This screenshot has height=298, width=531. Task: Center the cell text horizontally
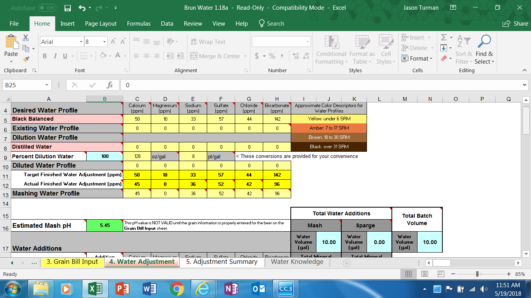(x=147, y=56)
